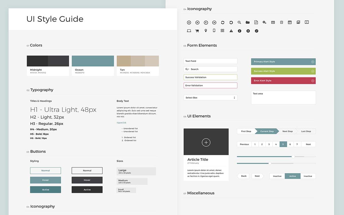The width and height of the screenshot is (344, 215).
Task: Click the Back arrow button
Action: point(243,176)
